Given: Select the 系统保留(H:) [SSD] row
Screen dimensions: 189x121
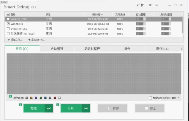Looking at the screenshot, I should (93, 34).
